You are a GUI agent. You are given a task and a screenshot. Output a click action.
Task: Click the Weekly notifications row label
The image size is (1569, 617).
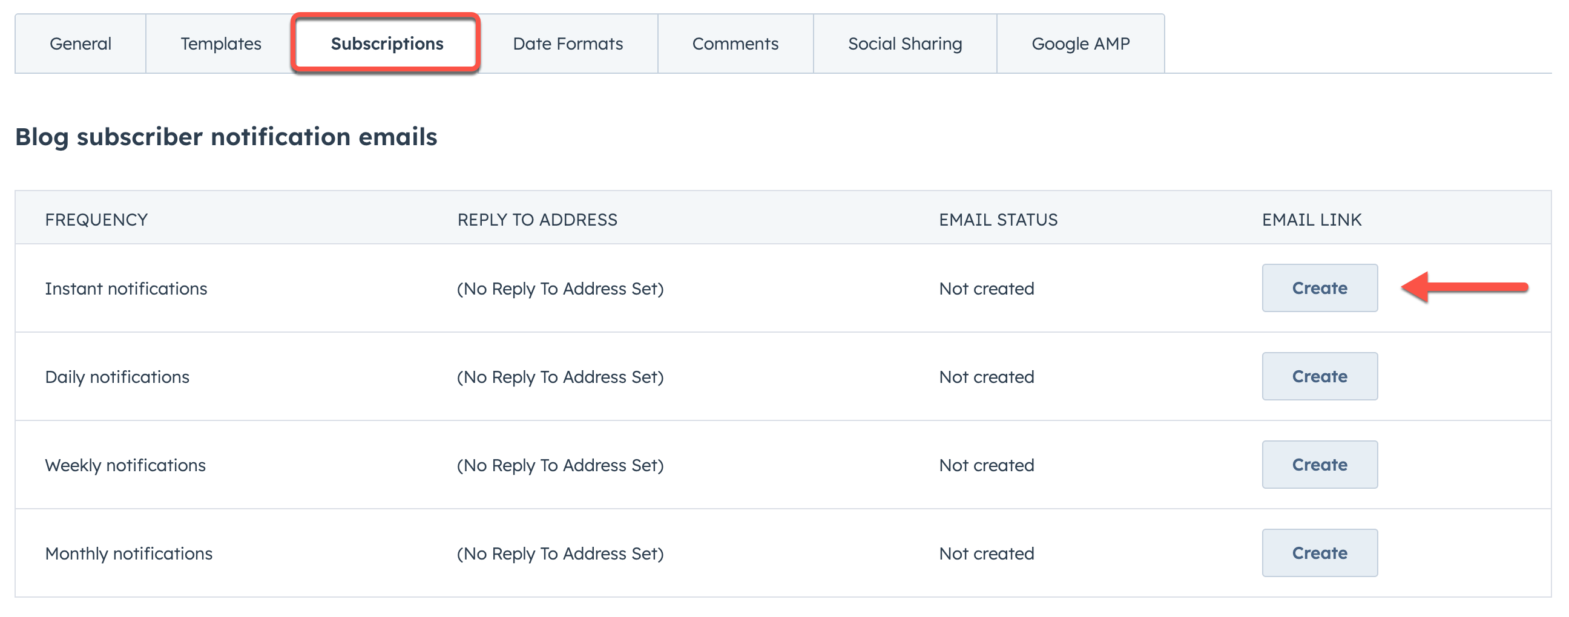[x=125, y=465]
